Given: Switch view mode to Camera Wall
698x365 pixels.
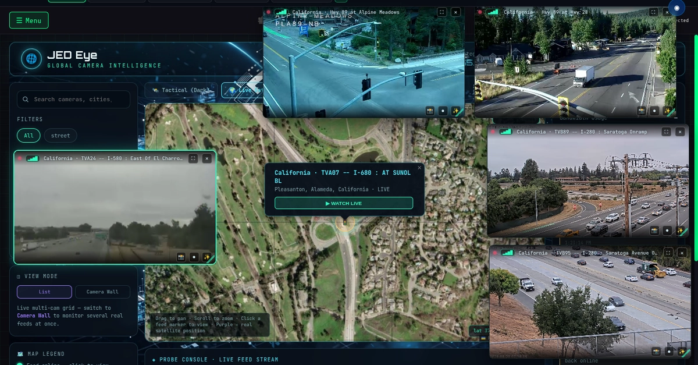Looking at the screenshot, I should (102, 292).
